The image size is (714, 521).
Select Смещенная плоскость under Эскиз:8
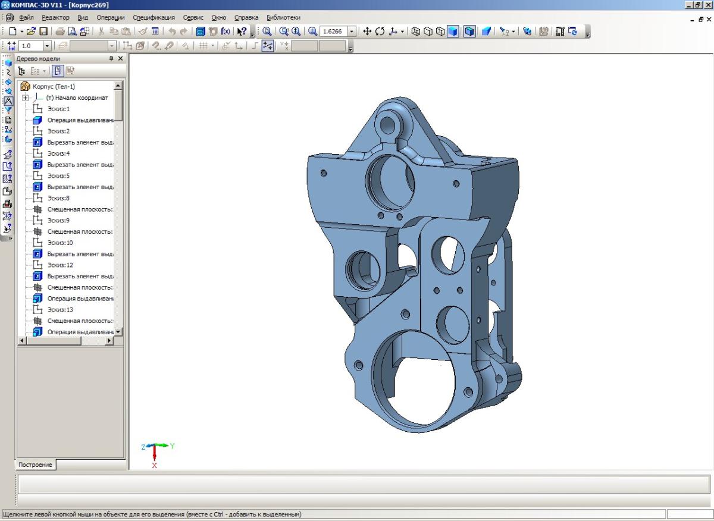pos(80,209)
